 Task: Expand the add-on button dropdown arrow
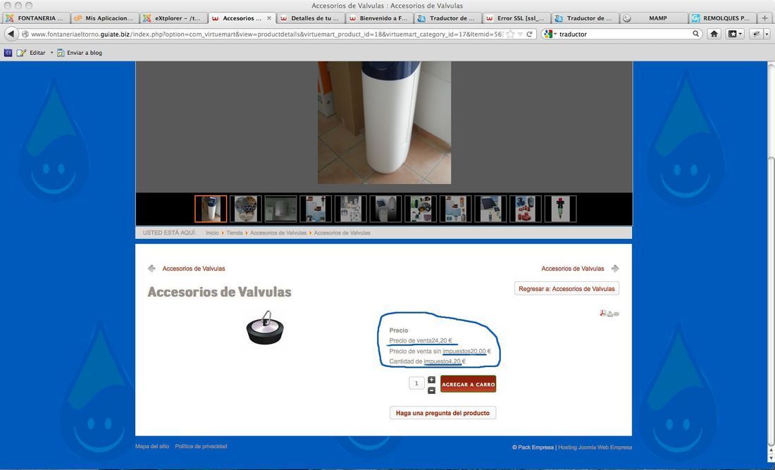[x=767, y=34]
